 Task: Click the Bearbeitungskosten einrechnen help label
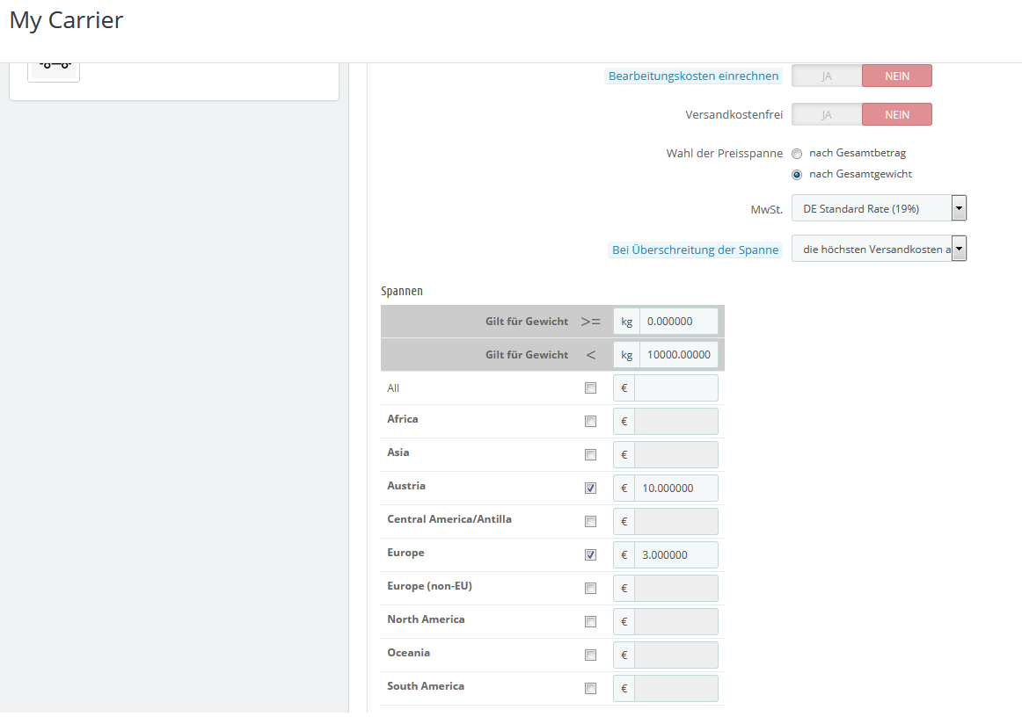[x=693, y=76]
